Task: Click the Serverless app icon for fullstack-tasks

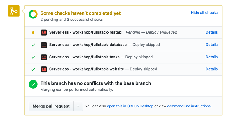Action: click(x=44, y=57)
